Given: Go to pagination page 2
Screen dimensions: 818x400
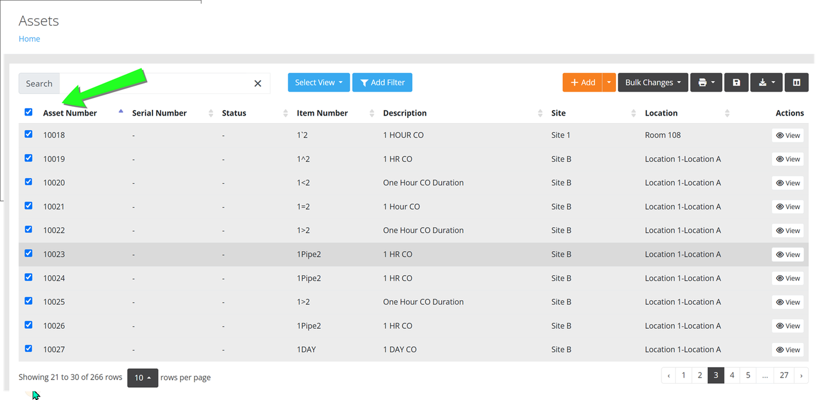Looking at the screenshot, I should (699, 375).
